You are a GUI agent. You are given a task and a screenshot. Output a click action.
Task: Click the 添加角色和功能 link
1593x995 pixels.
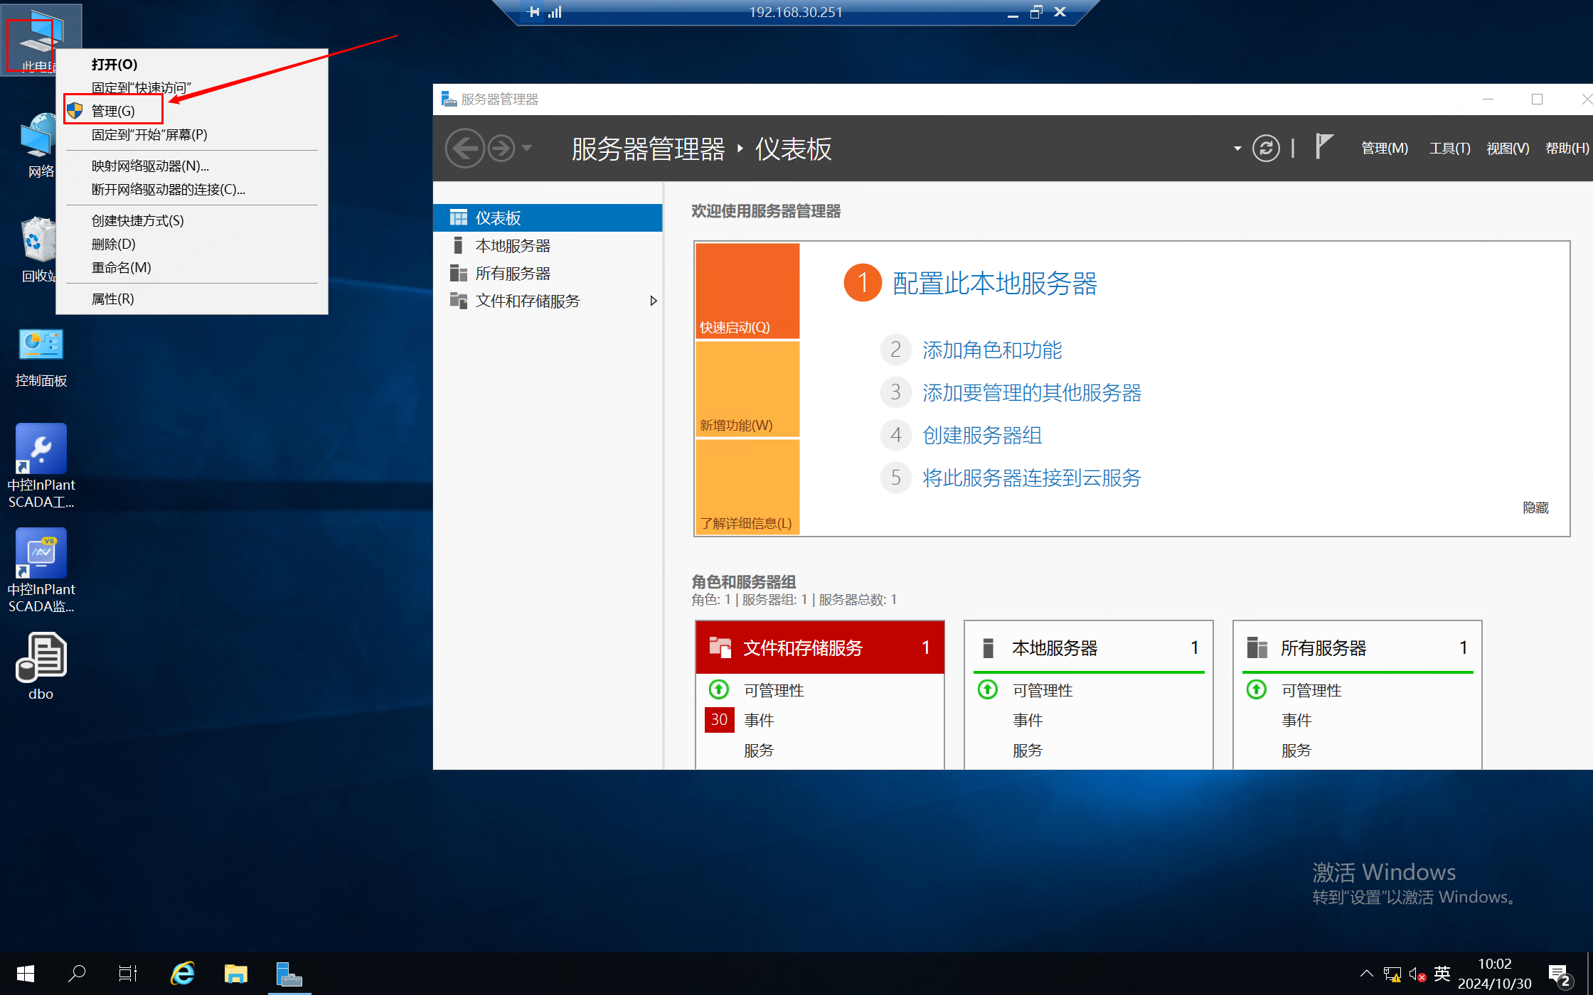(992, 350)
